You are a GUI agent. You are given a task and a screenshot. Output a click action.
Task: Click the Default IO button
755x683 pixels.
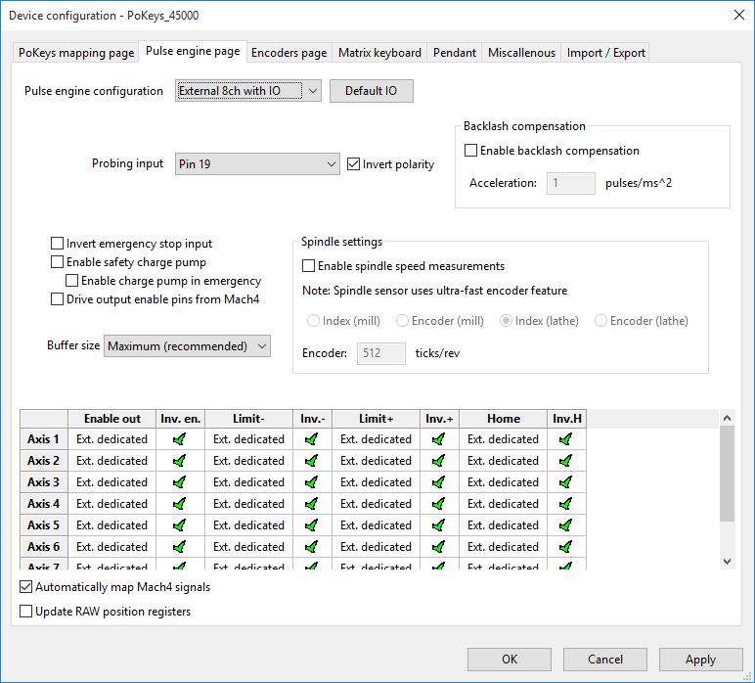372,91
